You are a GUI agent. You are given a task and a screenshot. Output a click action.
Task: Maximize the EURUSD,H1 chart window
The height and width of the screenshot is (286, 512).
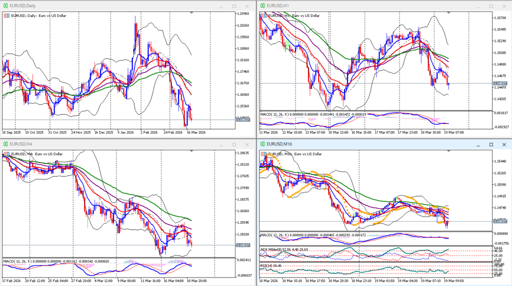(490, 5)
